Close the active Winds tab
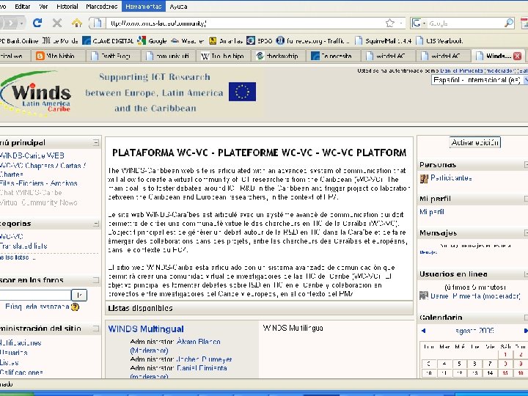Screen dimensions: 528x396 [x=518, y=56]
